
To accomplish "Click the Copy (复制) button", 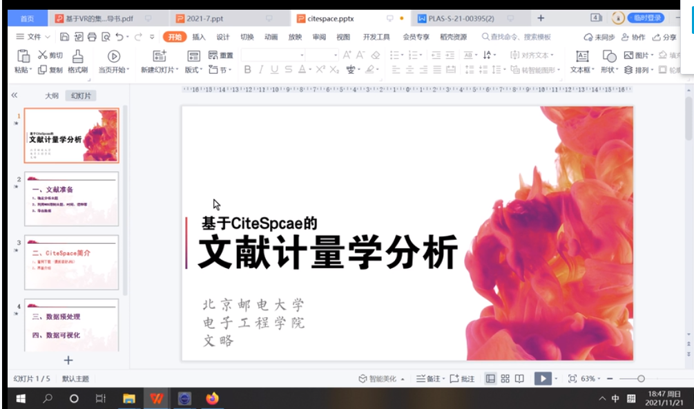I will click(x=50, y=70).
